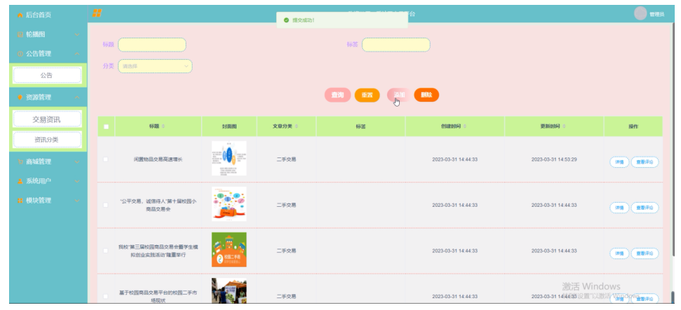This screenshot has height=310, width=681.
Task: Click the shopping cart icon beside 商城管理
Action: pyautogui.click(x=20, y=162)
